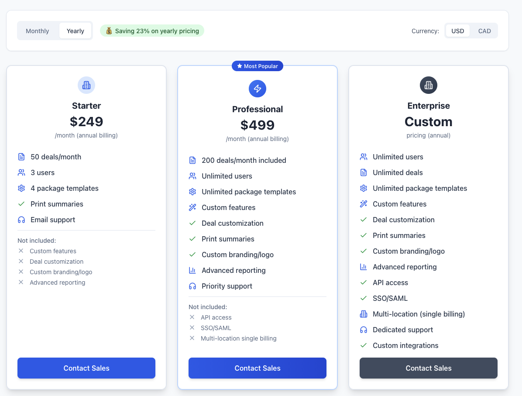This screenshot has height=396, width=522.
Task: Switch billing to Monthly
Action: click(37, 31)
